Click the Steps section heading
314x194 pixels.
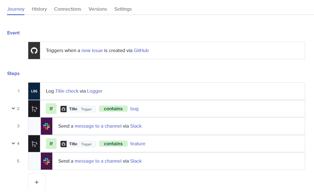point(13,73)
